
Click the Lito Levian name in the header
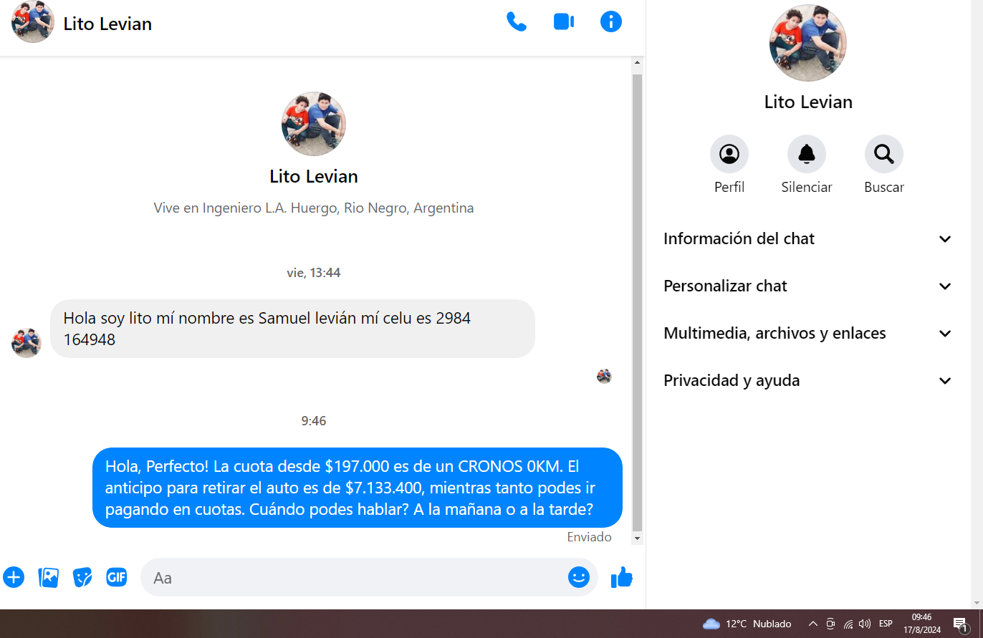(107, 24)
